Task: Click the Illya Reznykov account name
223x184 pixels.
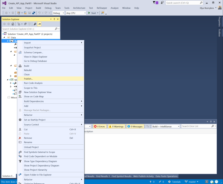Action: click(x=207, y=8)
